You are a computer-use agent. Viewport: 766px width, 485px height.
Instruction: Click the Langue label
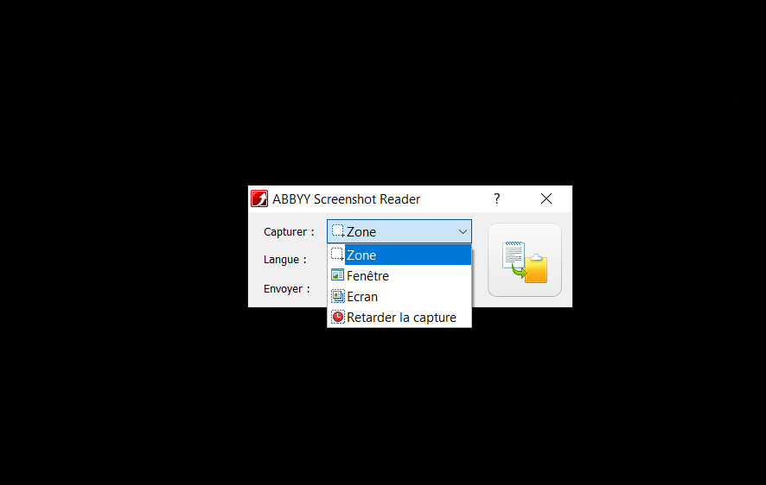click(284, 260)
